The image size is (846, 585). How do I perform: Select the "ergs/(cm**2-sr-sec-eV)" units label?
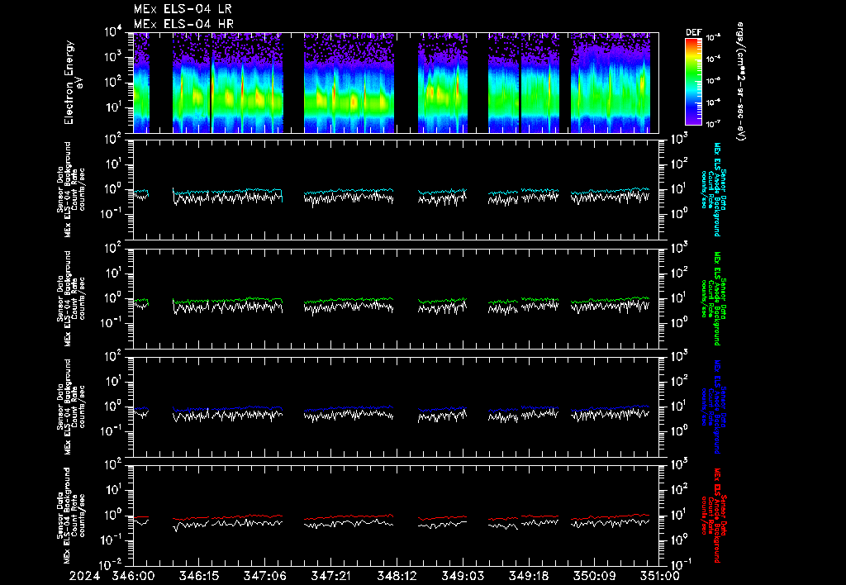coord(741,82)
